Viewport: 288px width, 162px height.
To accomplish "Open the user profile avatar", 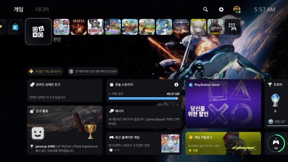I will pyautogui.click(x=237, y=9).
